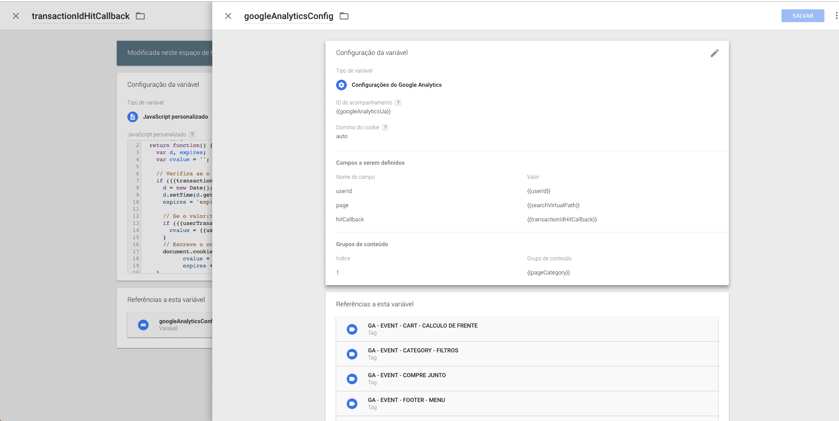Close the transactionIdHitCallback panel
Viewport: 839px width, 421px height.
[x=16, y=16]
